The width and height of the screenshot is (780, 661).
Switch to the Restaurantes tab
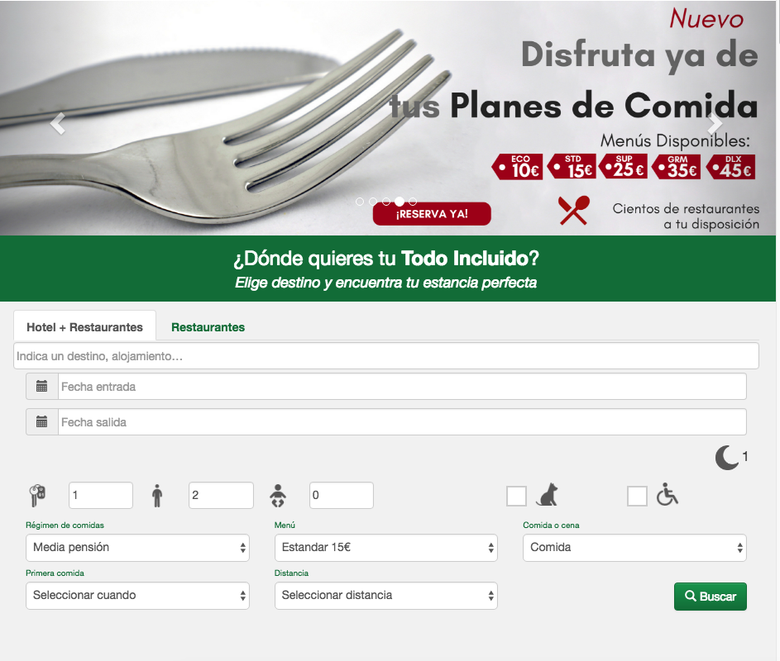coord(208,327)
